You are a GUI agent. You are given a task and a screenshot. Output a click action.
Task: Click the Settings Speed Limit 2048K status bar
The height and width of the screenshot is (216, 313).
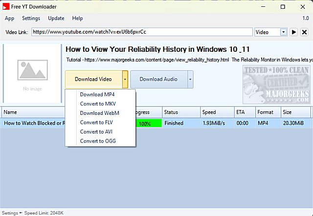click(33, 213)
